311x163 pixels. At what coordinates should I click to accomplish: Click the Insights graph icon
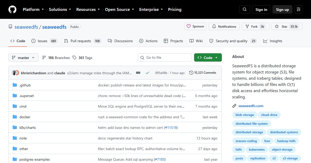click(265, 41)
